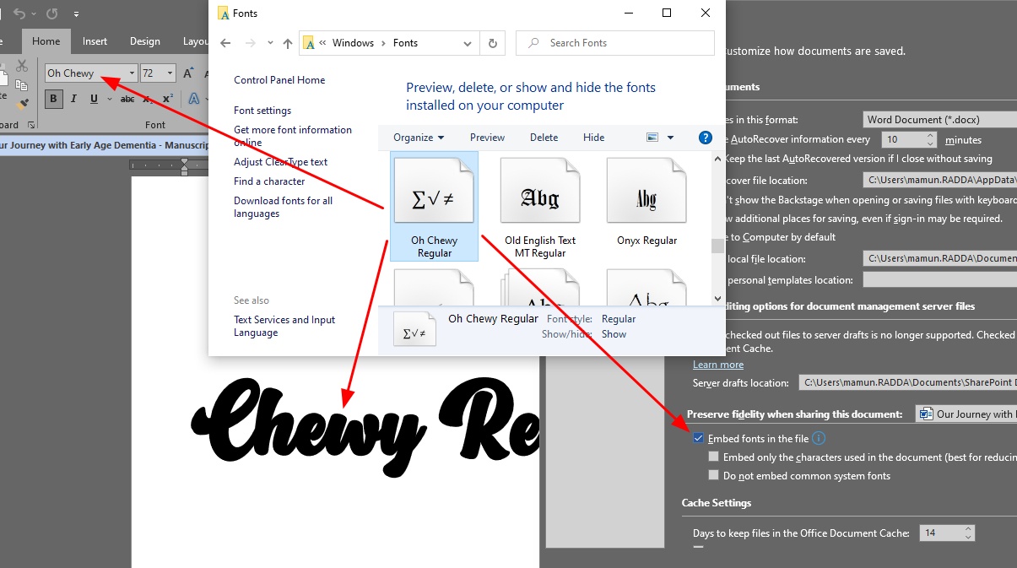Screen dimensions: 1017x568
Task: Toggle Embed fonts in the file checkbox
Action: [x=698, y=439]
